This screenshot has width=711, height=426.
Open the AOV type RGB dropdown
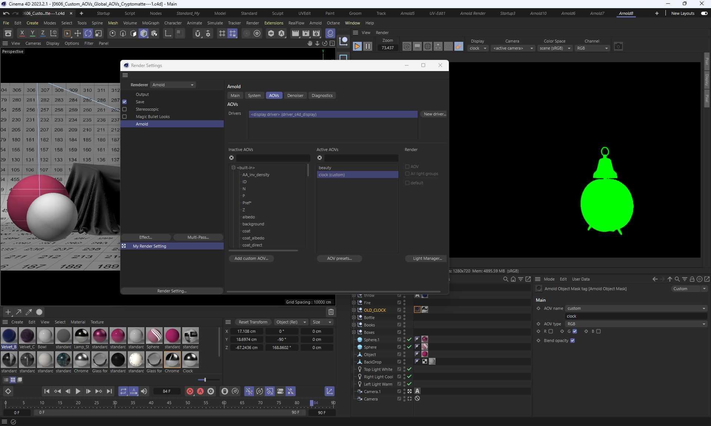(636, 324)
